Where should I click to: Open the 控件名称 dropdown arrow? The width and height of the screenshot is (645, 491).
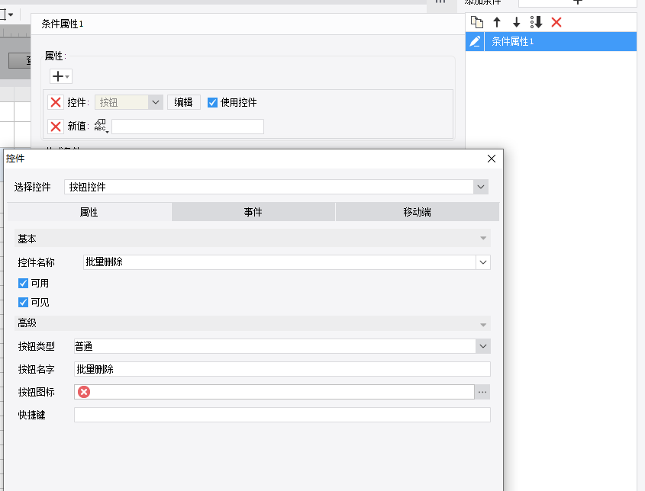pyautogui.click(x=483, y=262)
